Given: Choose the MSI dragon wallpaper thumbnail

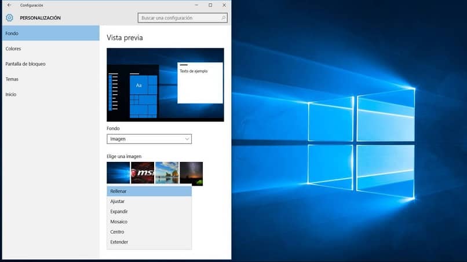Looking at the screenshot, I should tap(143, 173).
